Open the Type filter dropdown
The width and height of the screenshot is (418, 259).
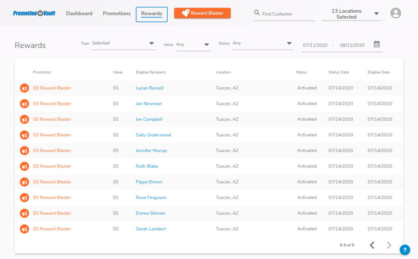[x=123, y=43]
